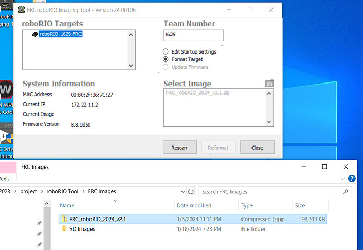Image resolution: width=363 pixels, height=250 pixels.
Task: Minimize the FRC Images Explorer window
Action: (x=304, y=166)
